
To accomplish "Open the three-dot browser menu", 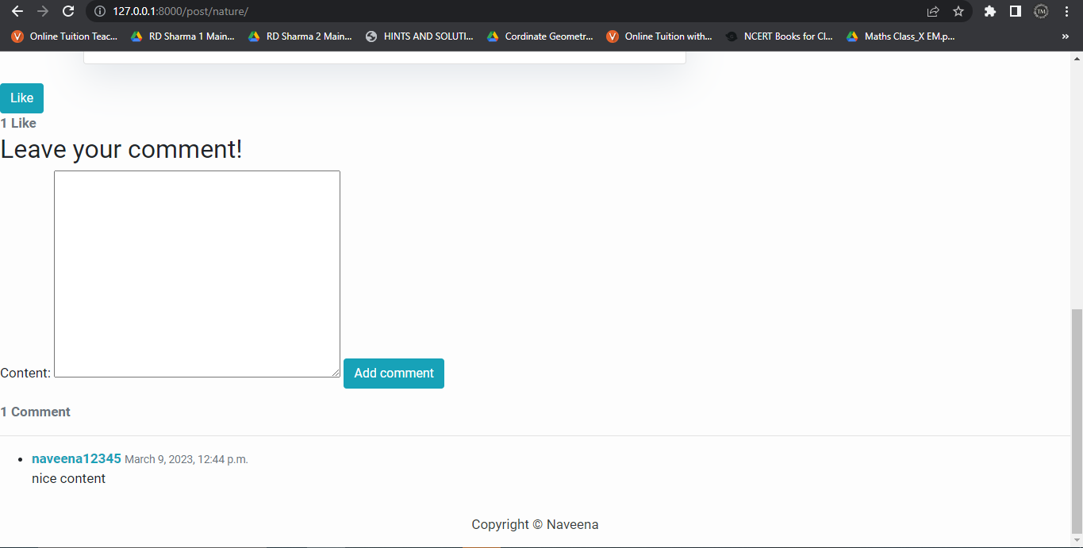I will (1066, 11).
